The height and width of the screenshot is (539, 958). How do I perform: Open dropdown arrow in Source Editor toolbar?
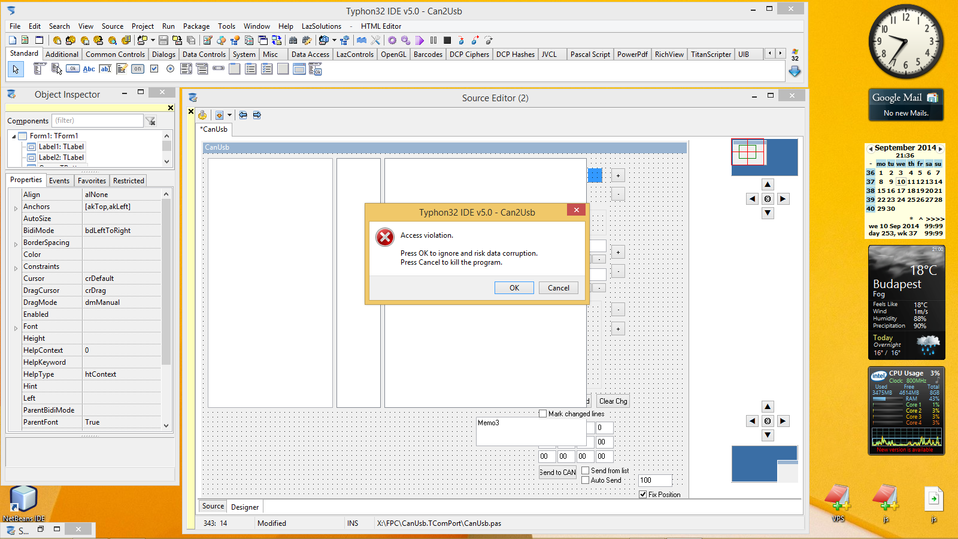(229, 115)
